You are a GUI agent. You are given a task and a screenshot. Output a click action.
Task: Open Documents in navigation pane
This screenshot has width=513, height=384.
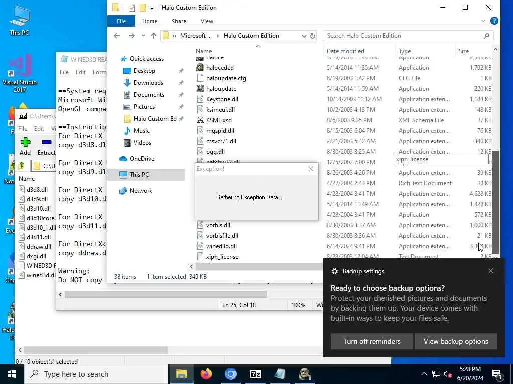[x=149, y=95]
